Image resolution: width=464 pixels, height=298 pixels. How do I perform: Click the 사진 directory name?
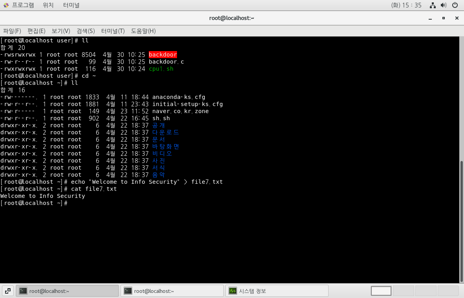click(159, 161)
